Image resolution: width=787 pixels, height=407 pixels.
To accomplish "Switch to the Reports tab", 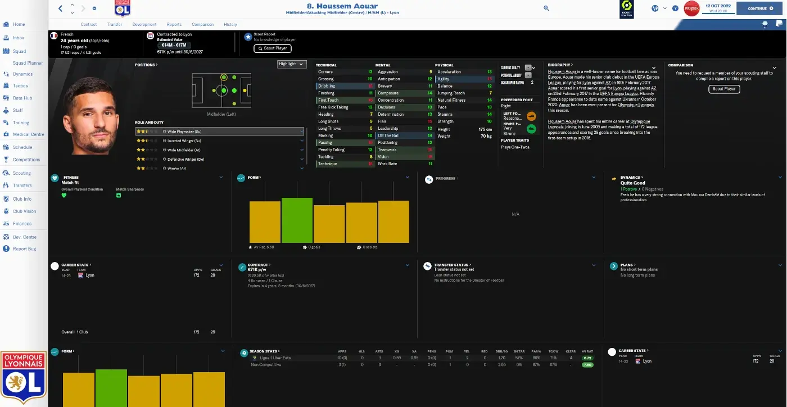I will 174,25.
